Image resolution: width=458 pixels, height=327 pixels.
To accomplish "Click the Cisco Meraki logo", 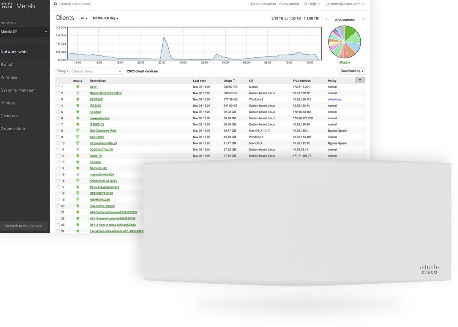I will [x=19, y=5].
